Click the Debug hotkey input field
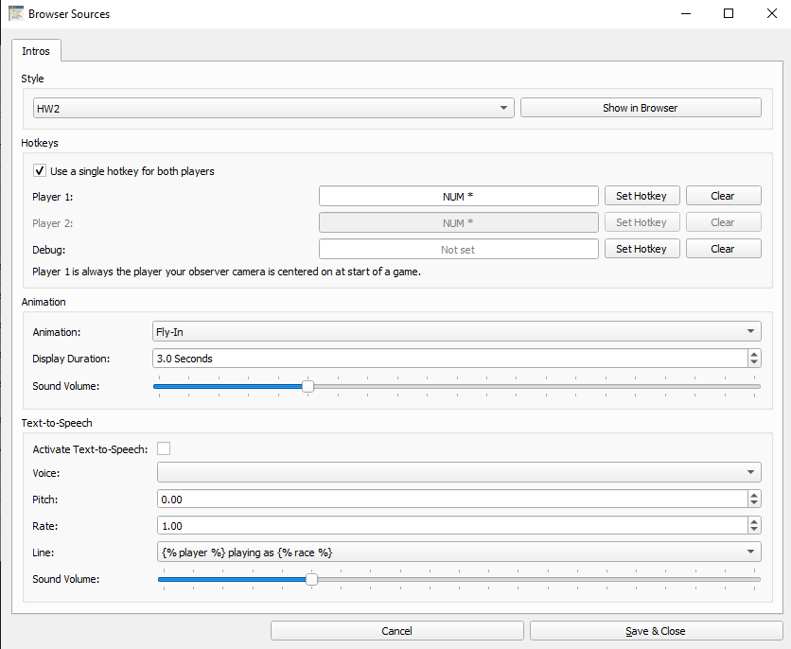The image size is (791, 649). [458, 248]
